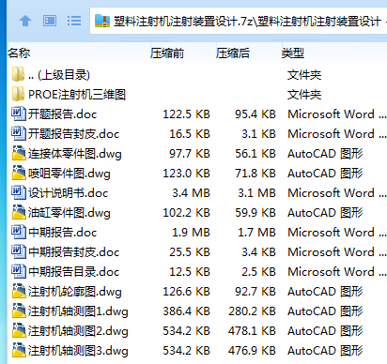Click the AutoCAD icon for 连接体零件图.dwg

coord(19,153)
